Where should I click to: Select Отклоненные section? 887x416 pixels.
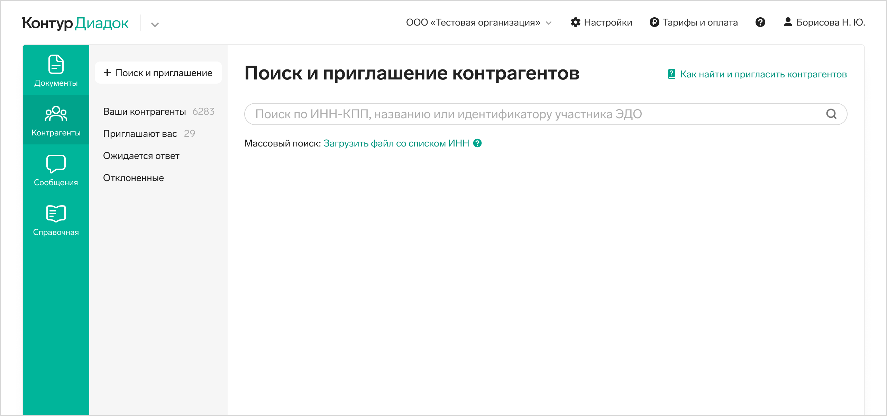point(134,178)
